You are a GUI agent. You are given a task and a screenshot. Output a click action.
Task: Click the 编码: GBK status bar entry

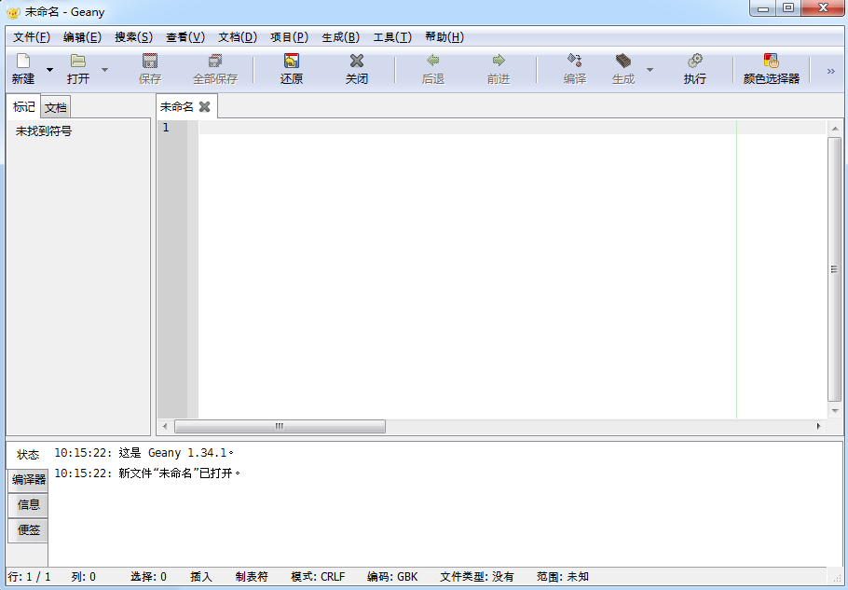pos(392,576)
